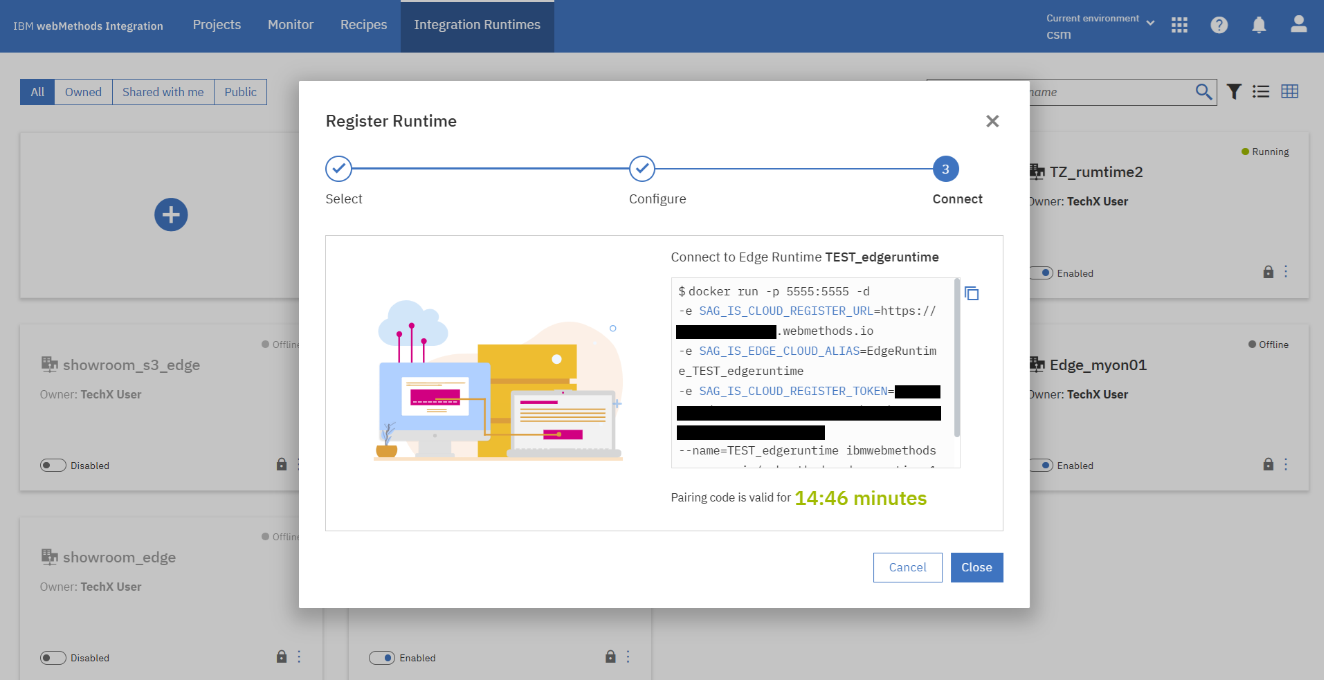This screenshot has height=680, width=1328.
Task: Toggle the Enabled switch on Edge_myon01 card
Action: click(1042, 466)
